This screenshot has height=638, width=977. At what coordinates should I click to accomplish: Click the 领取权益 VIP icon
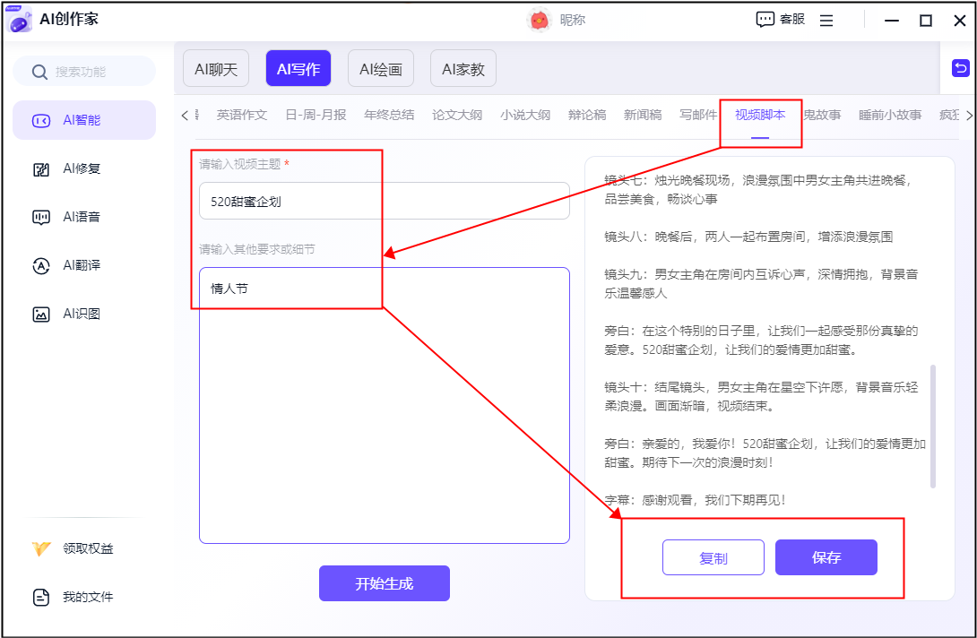click(41, 548)
